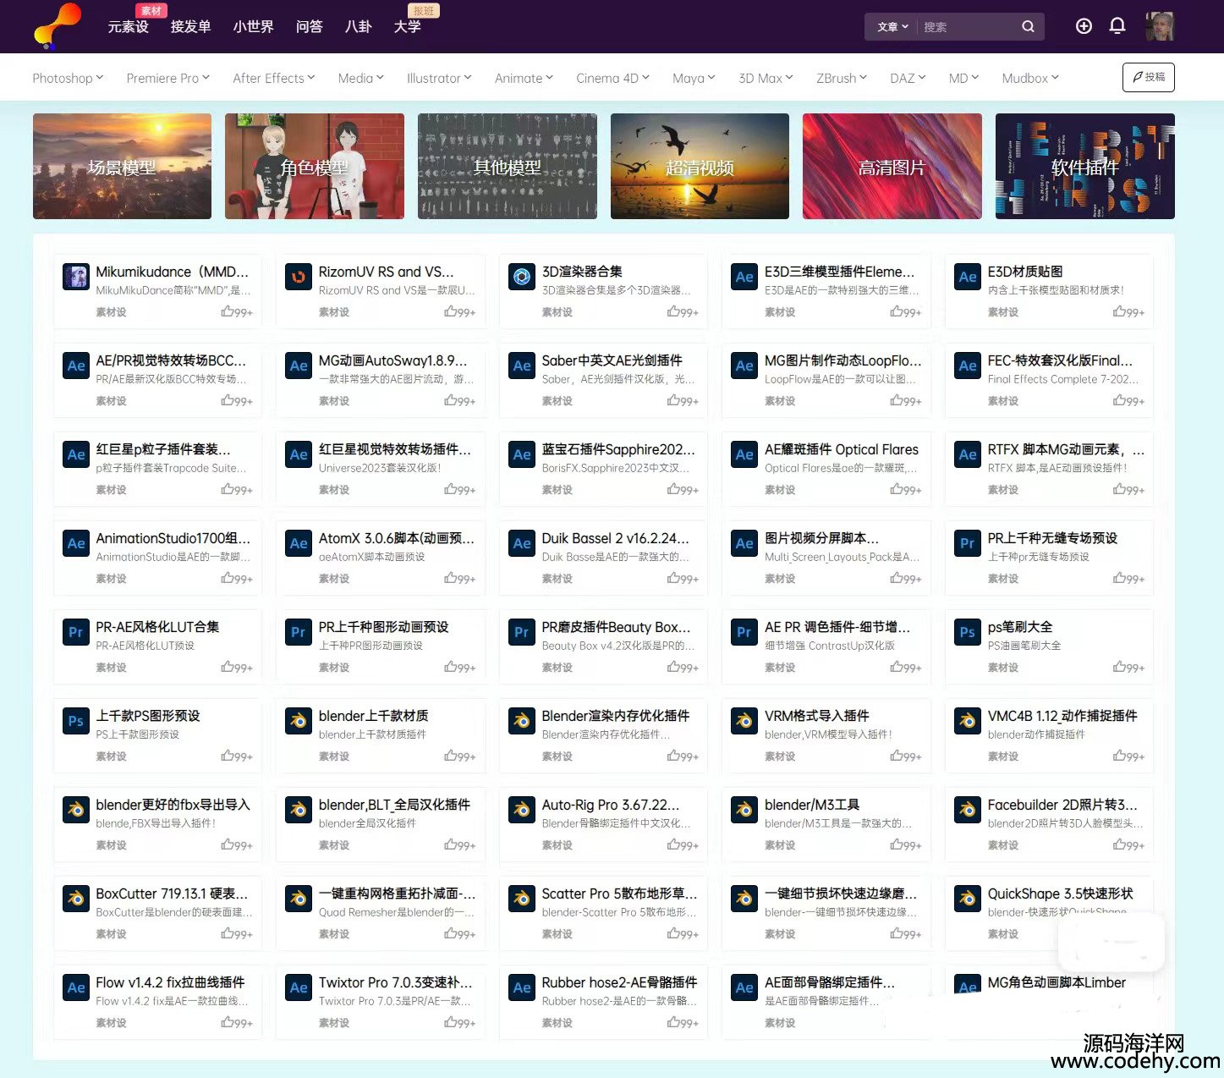Open the 其他模型 category banner
The image size is (1224, 1078).
pos(508,166)
